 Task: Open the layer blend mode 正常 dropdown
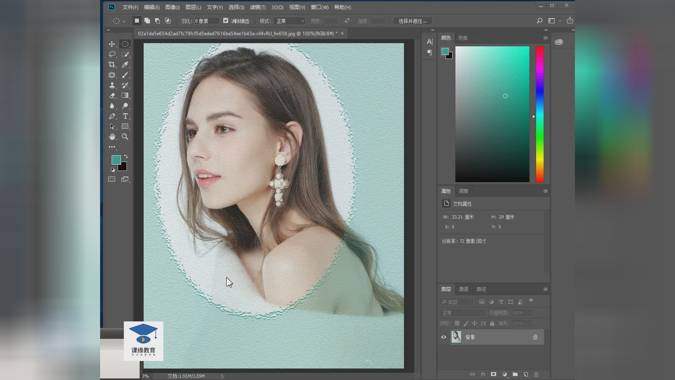click(462, 313)
